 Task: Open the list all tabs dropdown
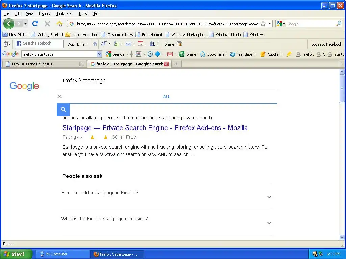(342, 64)
